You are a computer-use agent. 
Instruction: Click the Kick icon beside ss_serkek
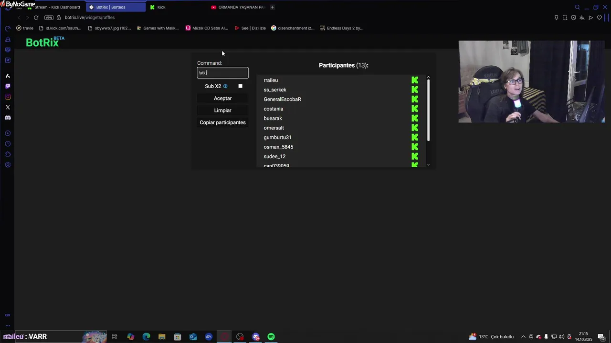click(415, 90)
